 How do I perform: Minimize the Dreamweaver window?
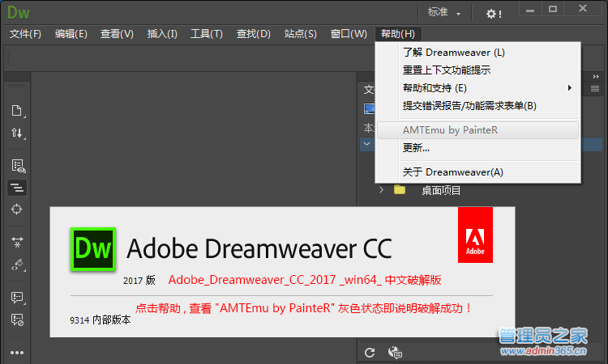pos(530,10)
